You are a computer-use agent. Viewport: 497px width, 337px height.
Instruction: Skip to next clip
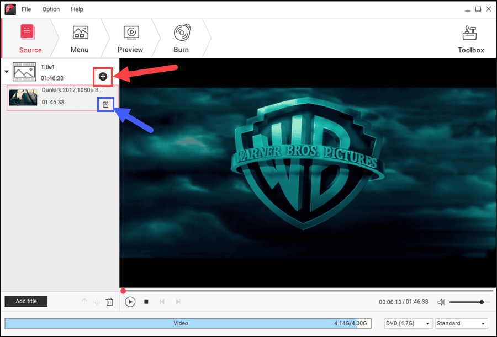[x=178, y=302]
